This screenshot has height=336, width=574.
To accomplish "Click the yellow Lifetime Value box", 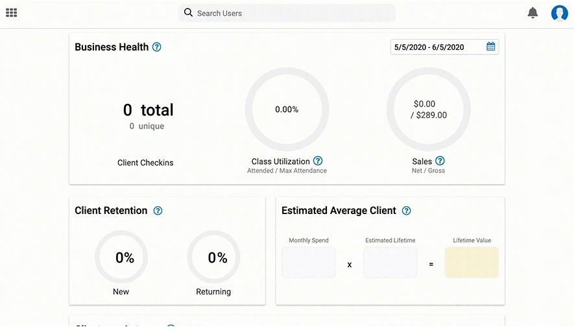I will 472,262.
